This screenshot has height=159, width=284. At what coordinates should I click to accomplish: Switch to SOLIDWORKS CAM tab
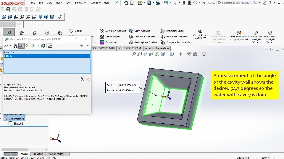(130, 48)
